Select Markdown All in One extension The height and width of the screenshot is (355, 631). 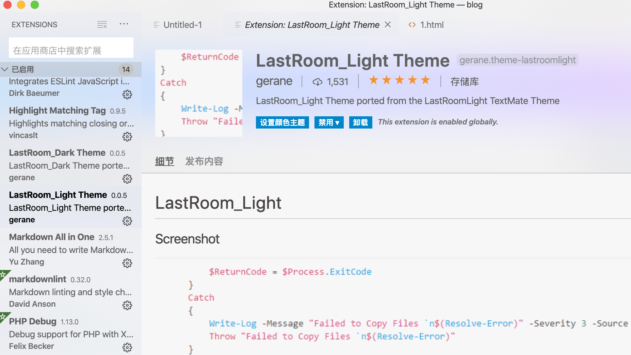pos(71,249)
